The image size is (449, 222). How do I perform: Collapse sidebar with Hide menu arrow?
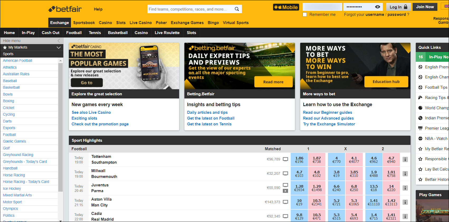coord(59,41)
